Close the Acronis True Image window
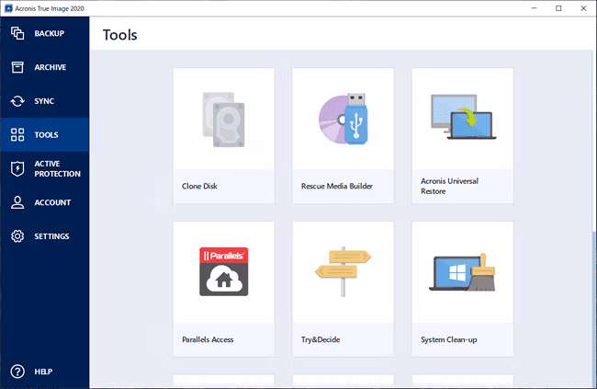597x389 pixels. (583, 8)
